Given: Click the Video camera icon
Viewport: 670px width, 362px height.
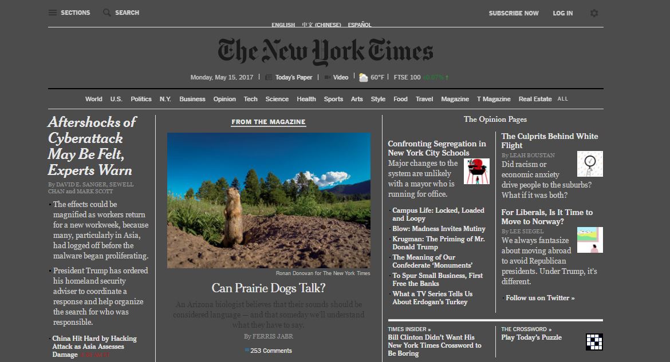Looking at the screenshot, I should (x=327, y=77).
